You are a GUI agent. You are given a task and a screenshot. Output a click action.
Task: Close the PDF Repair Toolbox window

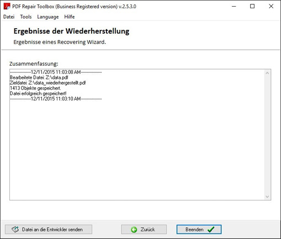pos(271,6)
